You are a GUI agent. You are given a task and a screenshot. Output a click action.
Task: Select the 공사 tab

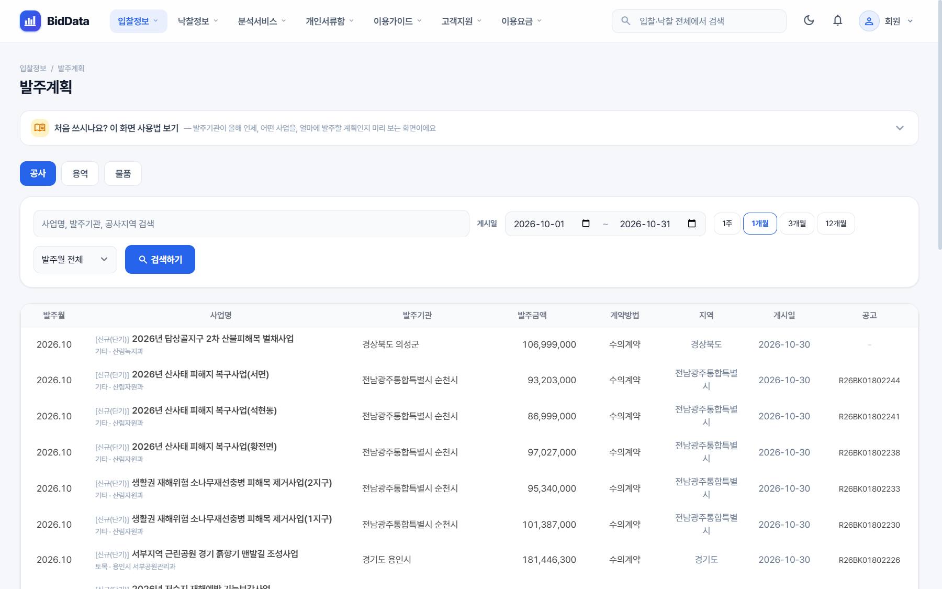[x=38, y=173]
